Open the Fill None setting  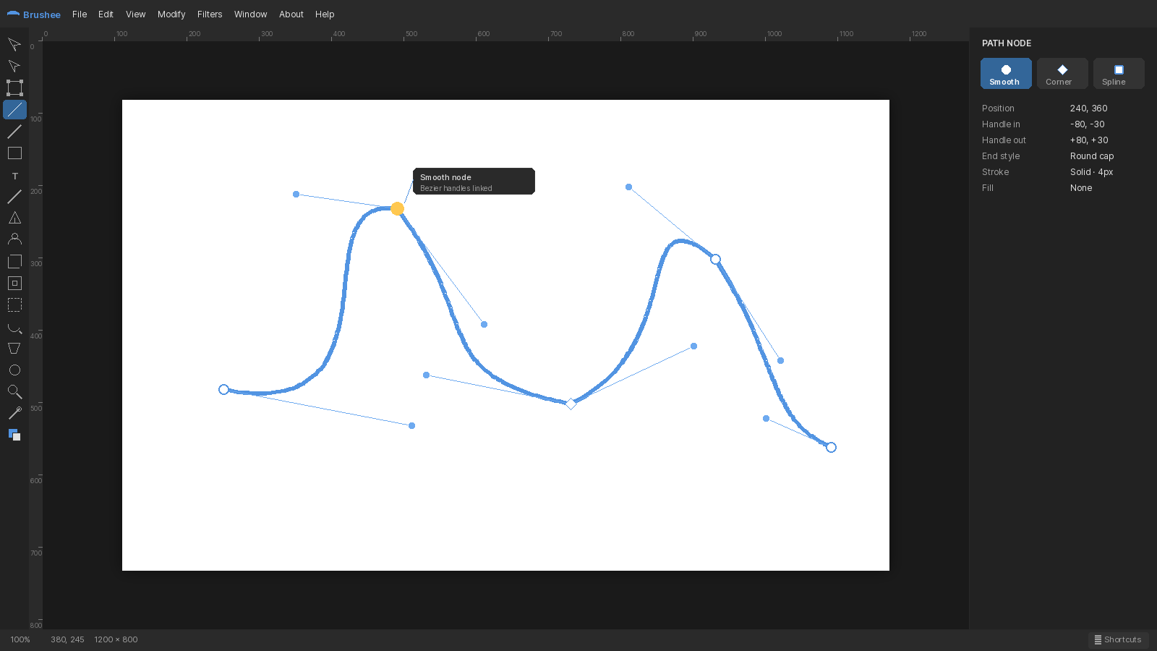click(x=1081, y=188)
